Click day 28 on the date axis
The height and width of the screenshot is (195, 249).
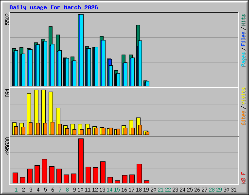(x=212, y=190)
